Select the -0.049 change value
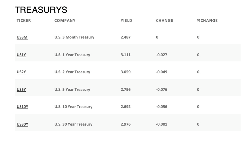Viewport: 248px width, 142px height. (162, 72)
